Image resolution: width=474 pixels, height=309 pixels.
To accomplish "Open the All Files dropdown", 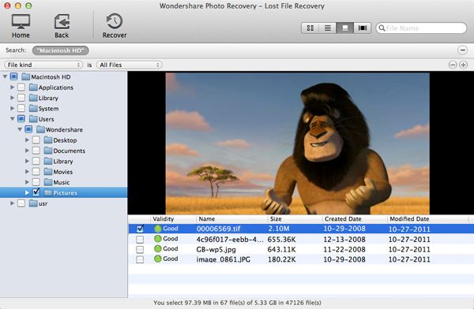I will (129, 65).
